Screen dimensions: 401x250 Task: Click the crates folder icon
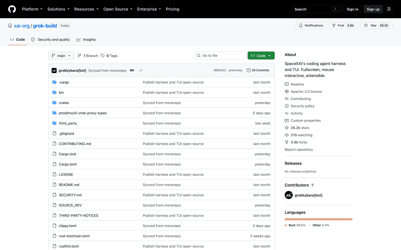tap(54, 103)
